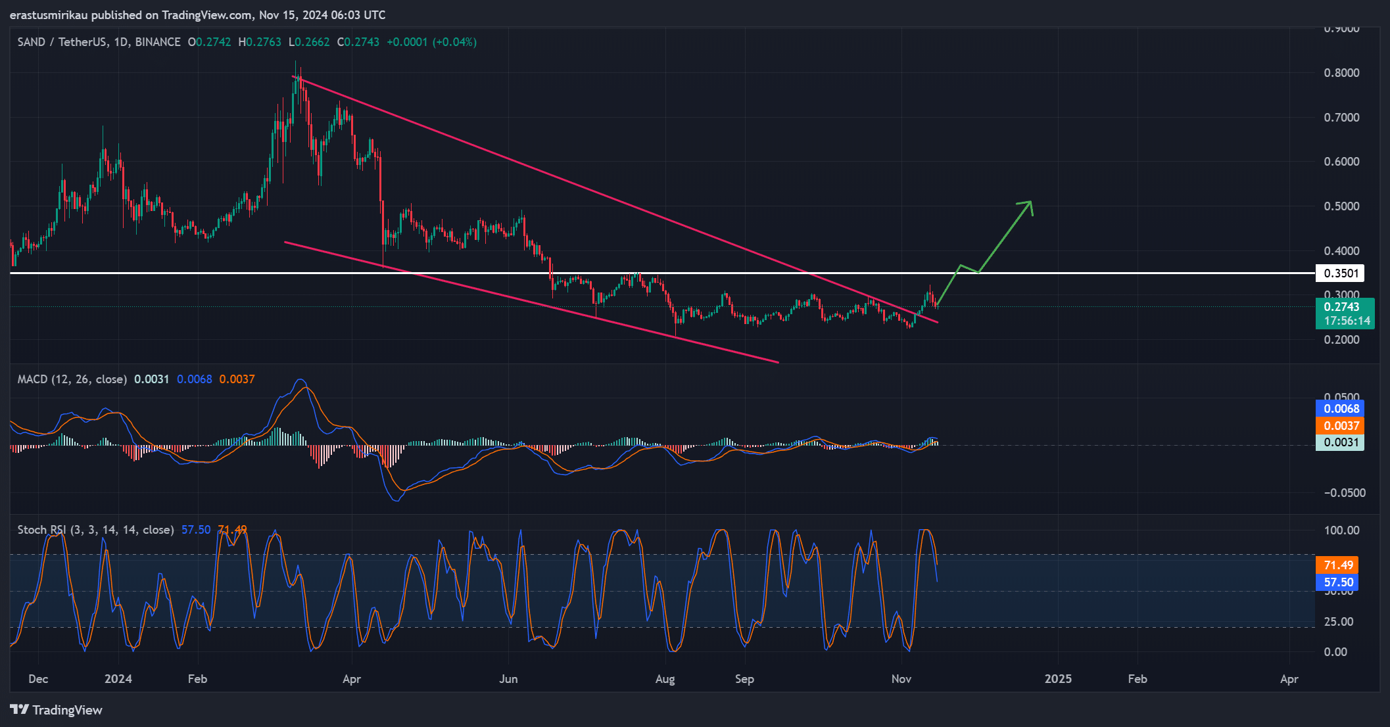Click the 0.4000 price axis label

click(x=1341, y=251)
